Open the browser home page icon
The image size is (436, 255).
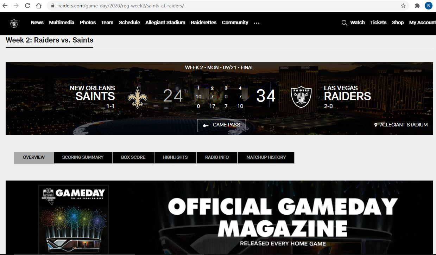[39, 6]
